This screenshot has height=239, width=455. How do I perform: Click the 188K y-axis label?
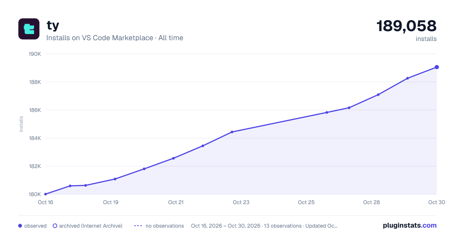click(x=35, y=82)
